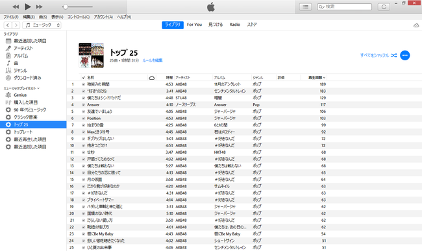Click the previous track rewind button
This screenshot has height=251, width=422.
16,6
